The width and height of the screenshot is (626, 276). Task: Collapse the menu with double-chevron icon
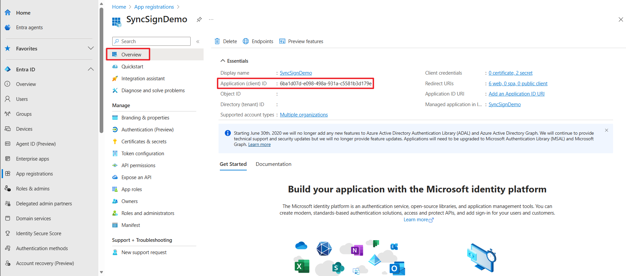198,42
